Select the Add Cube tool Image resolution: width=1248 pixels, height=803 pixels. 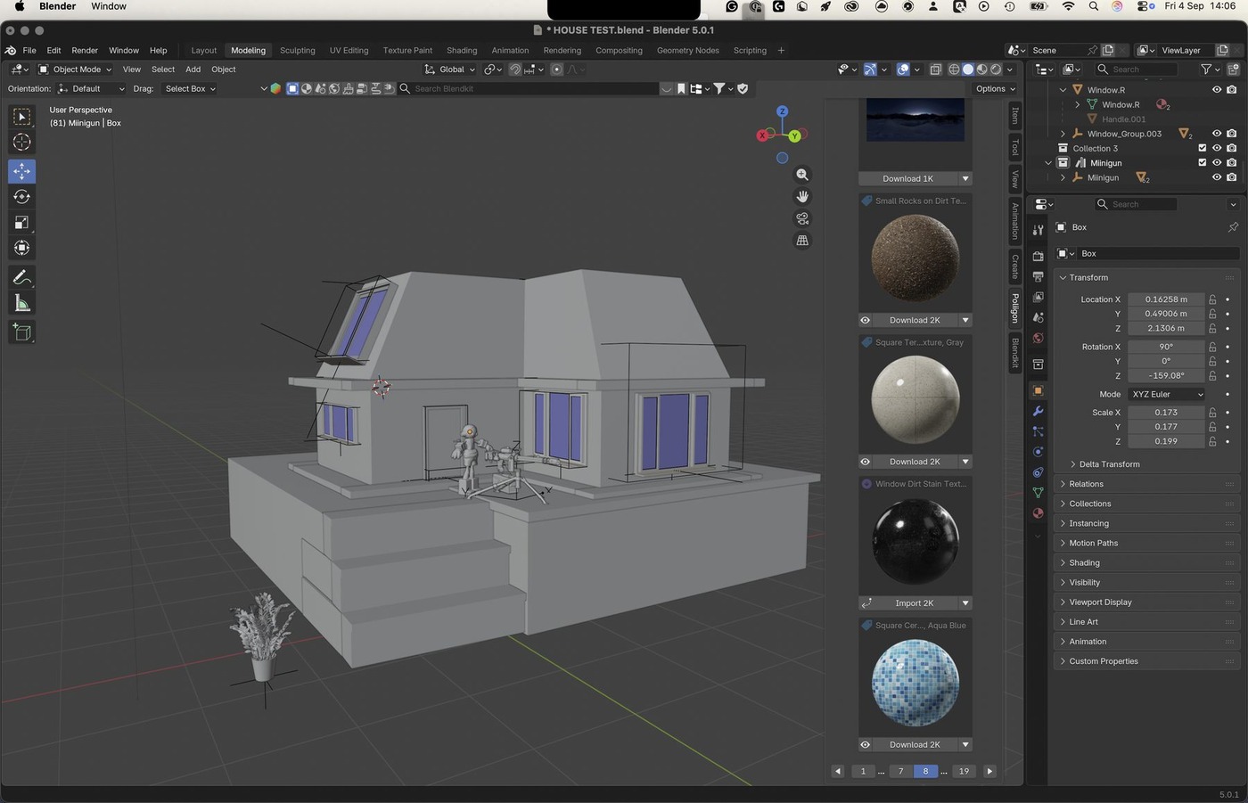22,332
